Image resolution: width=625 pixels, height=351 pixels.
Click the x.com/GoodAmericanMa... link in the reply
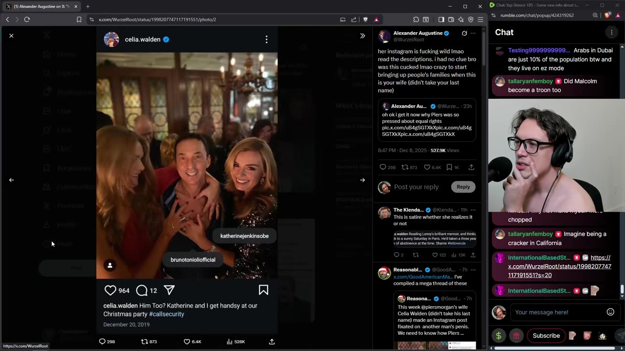(x=423, y=277)
